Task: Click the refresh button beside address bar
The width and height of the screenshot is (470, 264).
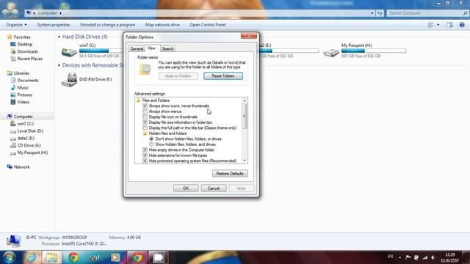Action: tap(380, 13)
